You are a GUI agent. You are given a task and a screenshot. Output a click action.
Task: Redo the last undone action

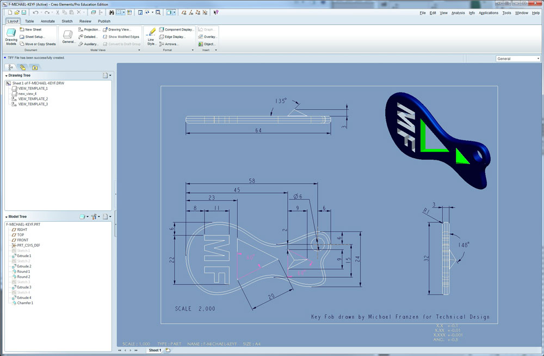[x=46, y=13]
